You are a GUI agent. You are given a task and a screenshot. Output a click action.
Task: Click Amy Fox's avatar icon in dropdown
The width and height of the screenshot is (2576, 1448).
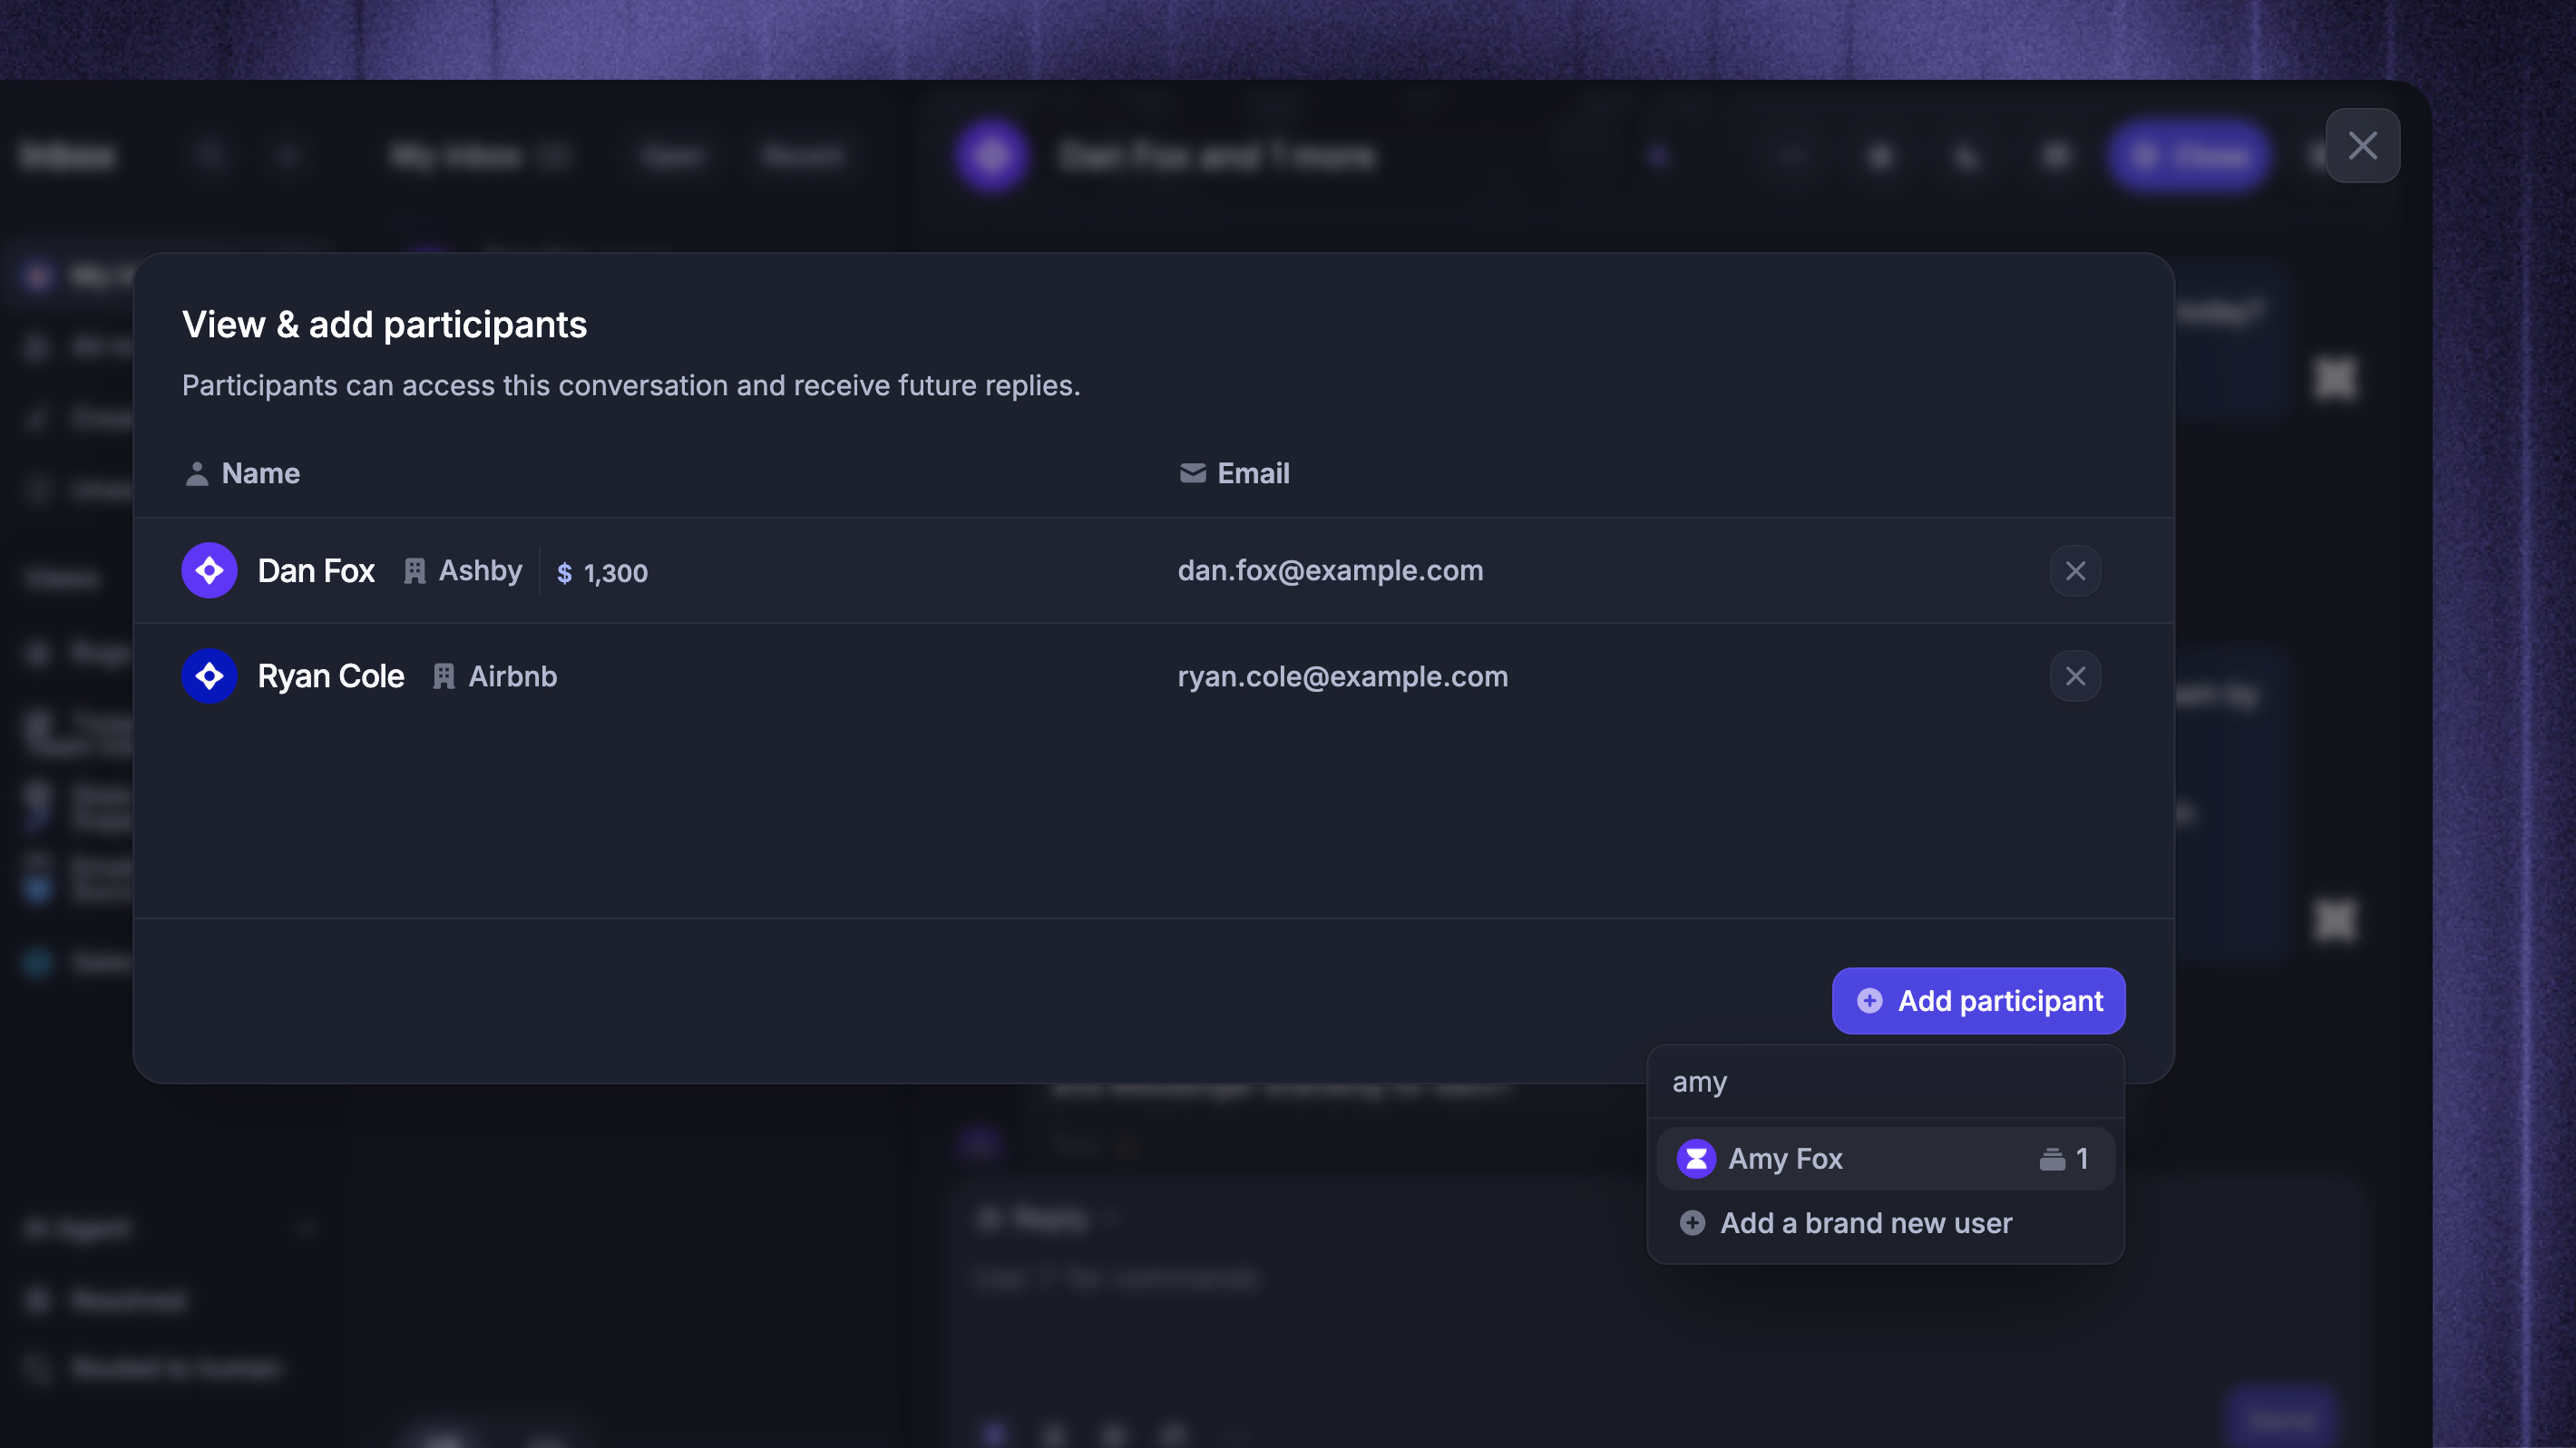coord(1696,1158)
